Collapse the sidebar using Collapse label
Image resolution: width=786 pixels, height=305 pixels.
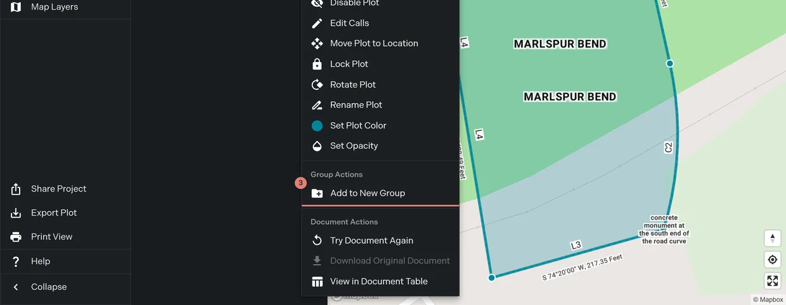pyautogui.click(x=49, y=287)
